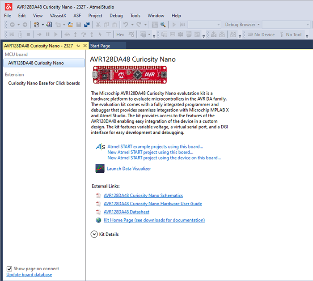Image resolution: width=313 pixels, height=281 pixels.
Task: Toggle Show page on connect checkbox
Action: [x=9, y=268]
